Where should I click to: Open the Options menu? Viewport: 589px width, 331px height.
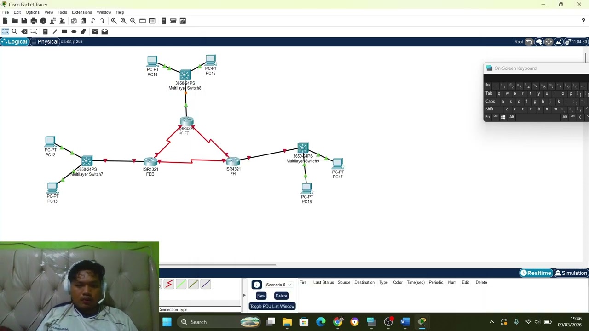[x=32, y=12]
